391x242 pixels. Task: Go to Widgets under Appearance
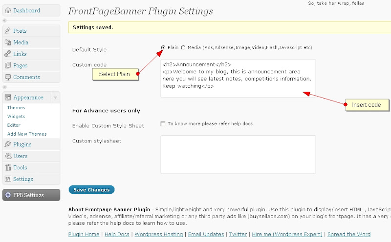tap(16, 116)
